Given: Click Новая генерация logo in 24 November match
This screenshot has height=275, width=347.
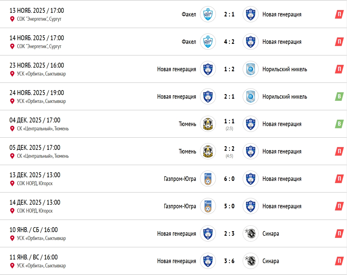Looking at the screenshot, I should [208, 97].
